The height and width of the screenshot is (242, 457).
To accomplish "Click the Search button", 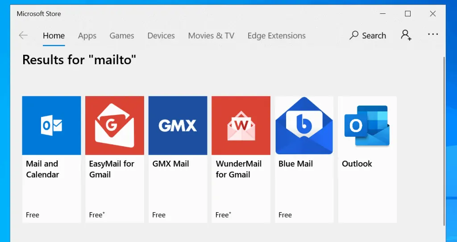I will 368,36.
